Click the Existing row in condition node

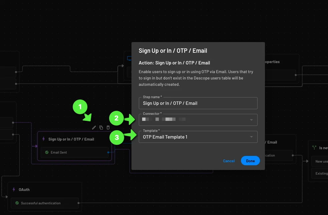point(320,173)
